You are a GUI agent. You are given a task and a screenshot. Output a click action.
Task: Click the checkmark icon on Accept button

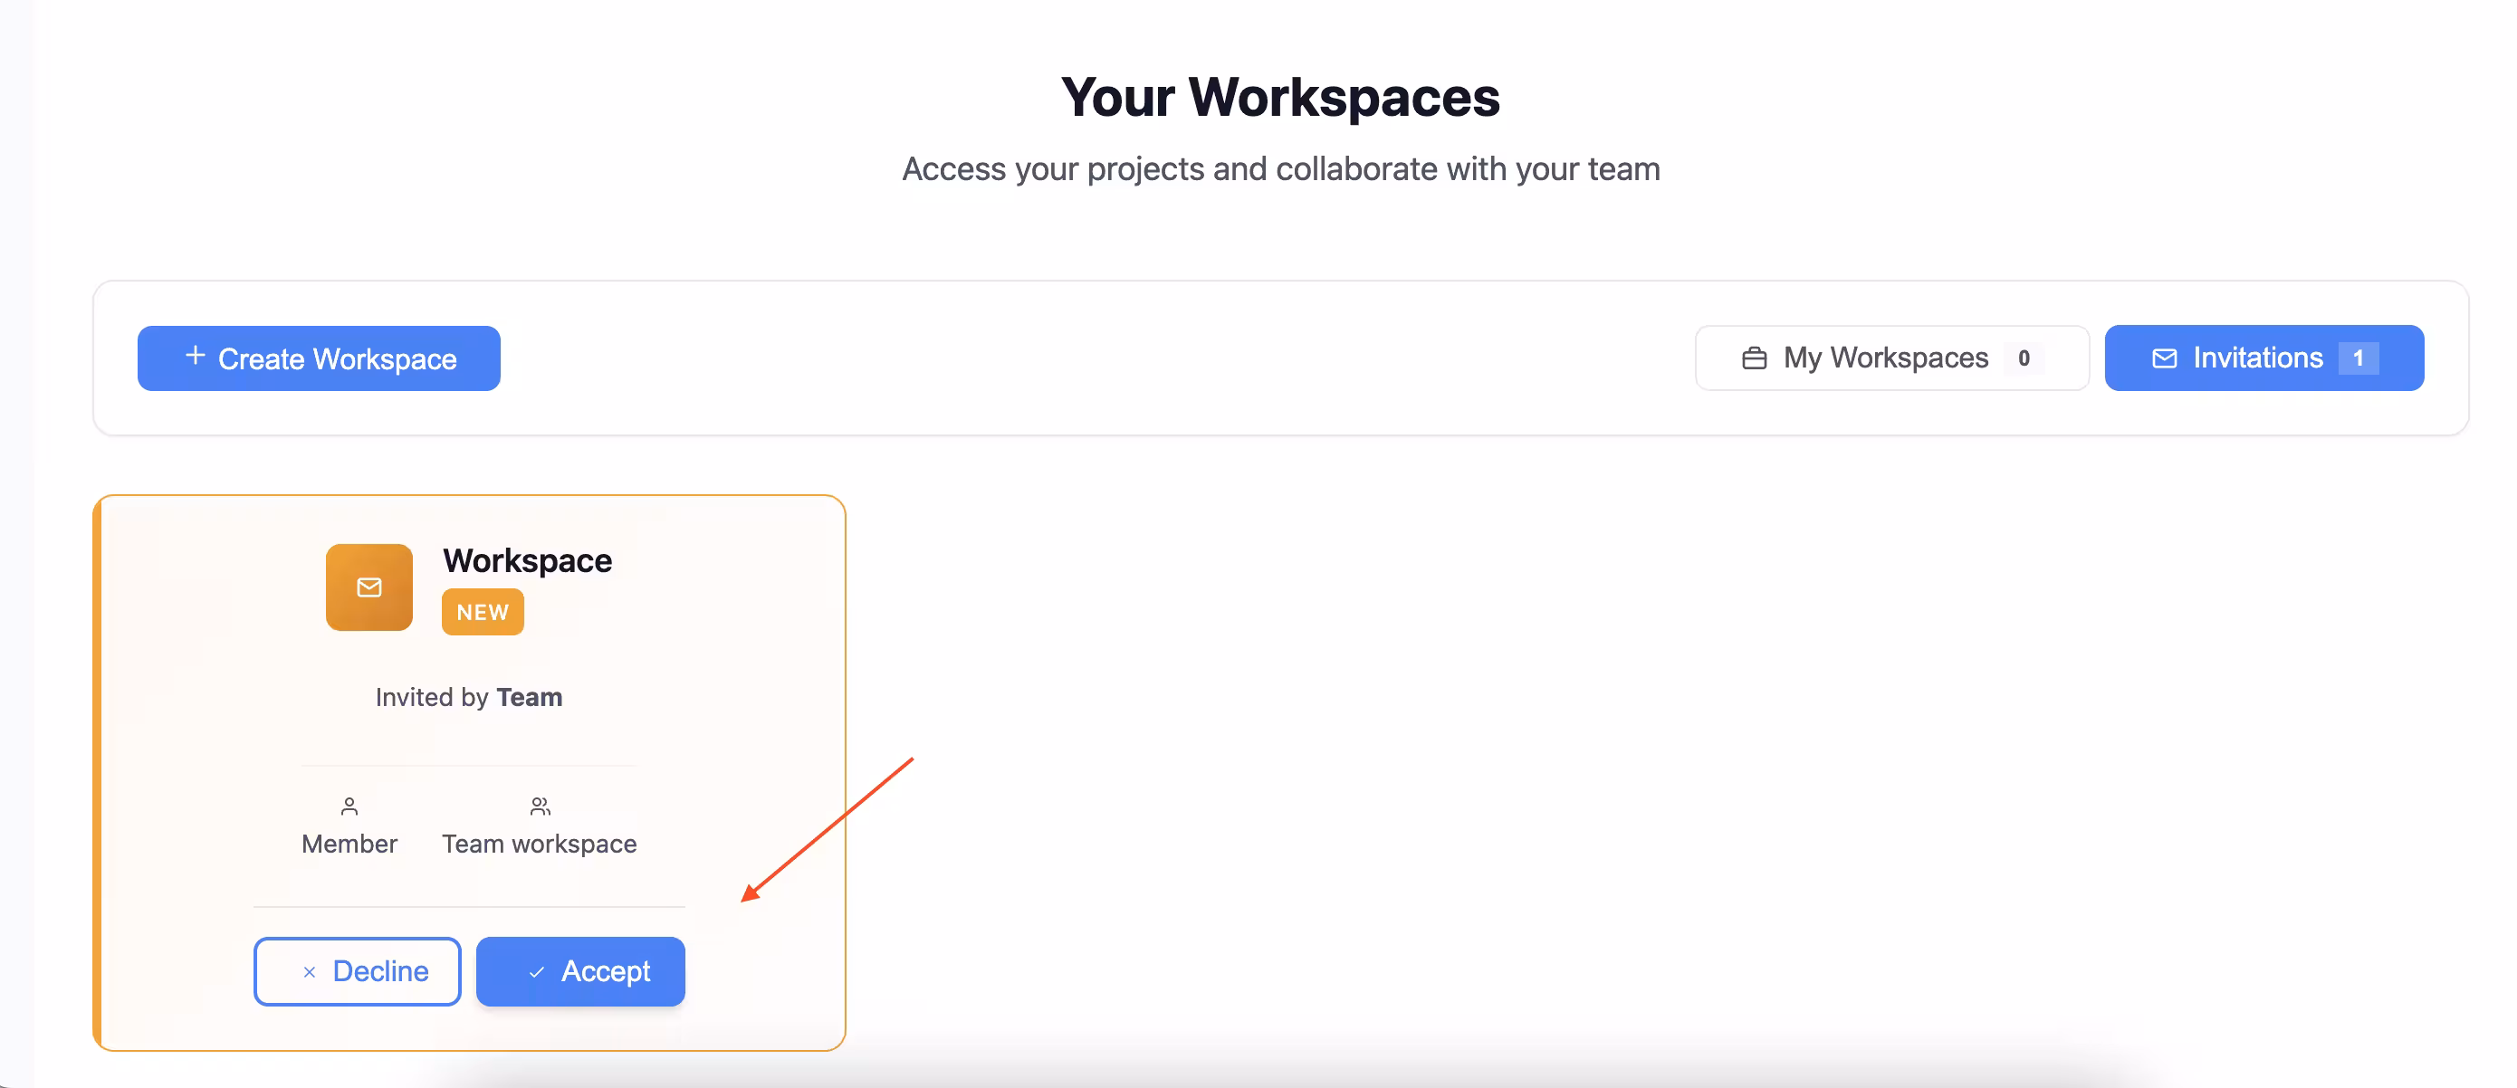(536, 972)
